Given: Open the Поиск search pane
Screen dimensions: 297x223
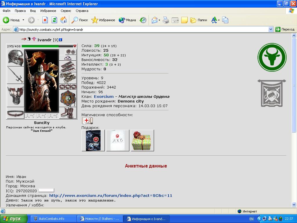Looking at the screenshot, I should 79,20.
